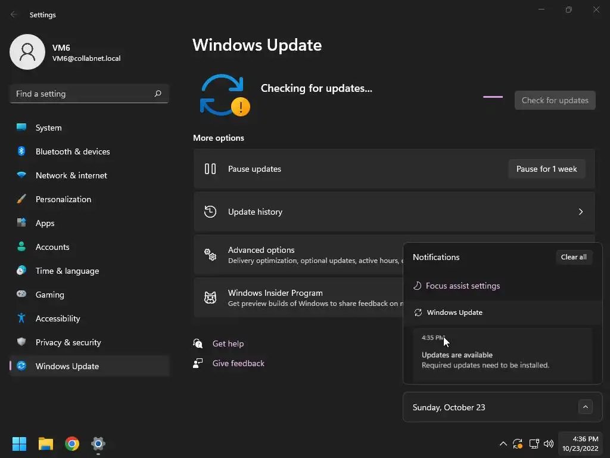Click the Windows Update sidebar sync icon

[x=21, y=366]
